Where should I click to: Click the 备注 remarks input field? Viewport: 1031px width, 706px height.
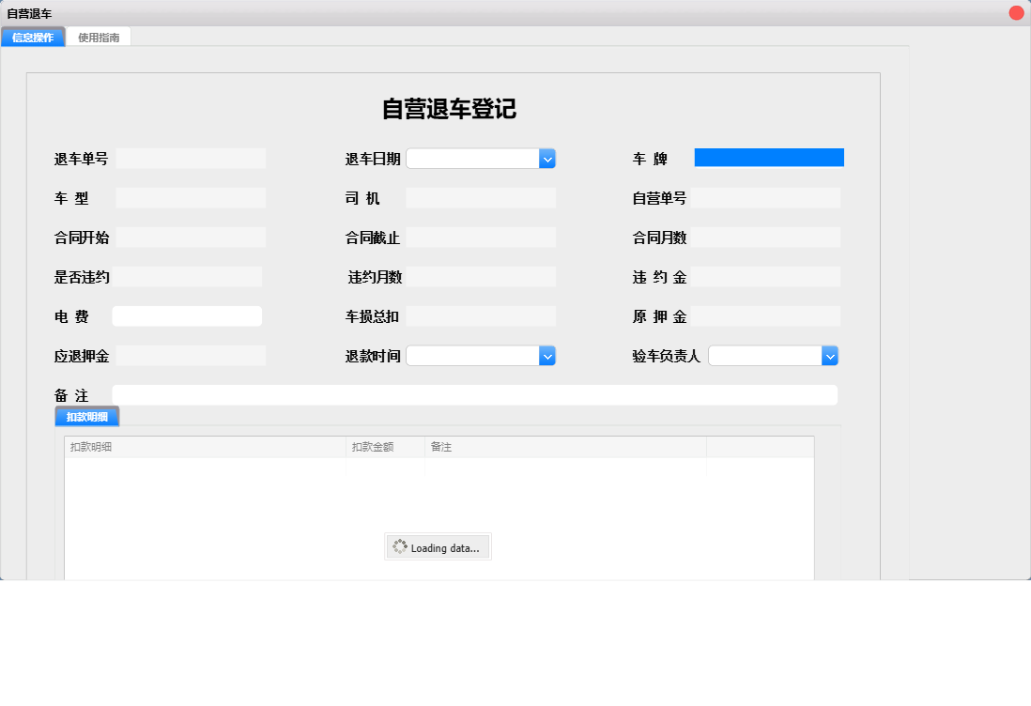point(474,394)
